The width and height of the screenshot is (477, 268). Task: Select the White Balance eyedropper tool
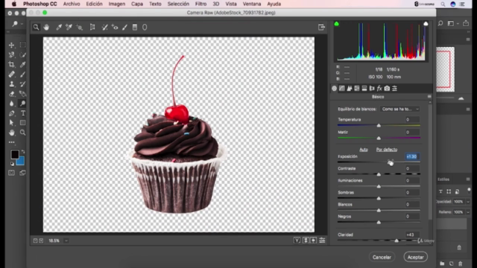click(59, 27)
